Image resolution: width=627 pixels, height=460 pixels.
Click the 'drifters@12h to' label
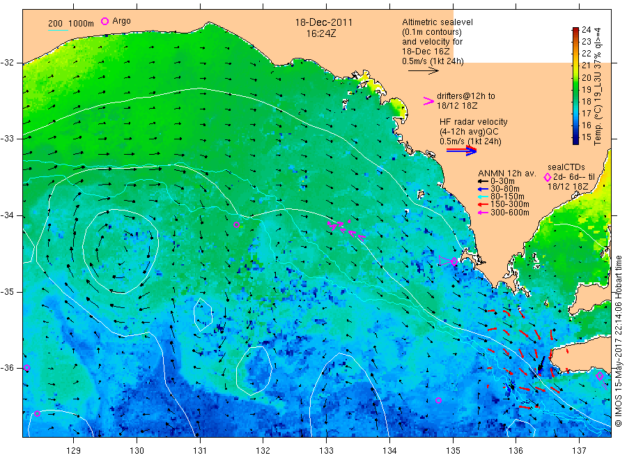(466, 96)
